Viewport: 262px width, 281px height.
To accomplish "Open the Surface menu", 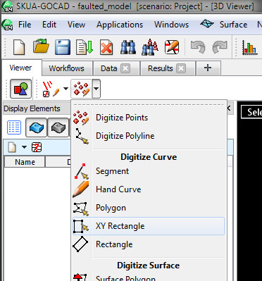I will pos(233,25).
